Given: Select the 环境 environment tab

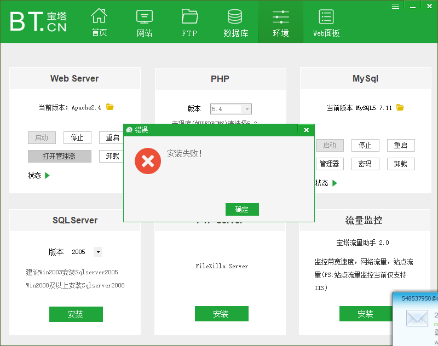Looking at the screenshot, I should point(281,22).
